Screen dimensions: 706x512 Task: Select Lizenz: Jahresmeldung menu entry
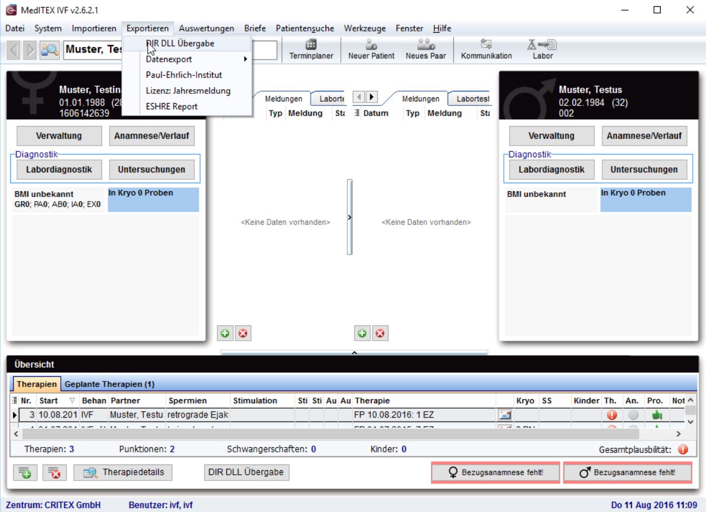click(187, 90)
